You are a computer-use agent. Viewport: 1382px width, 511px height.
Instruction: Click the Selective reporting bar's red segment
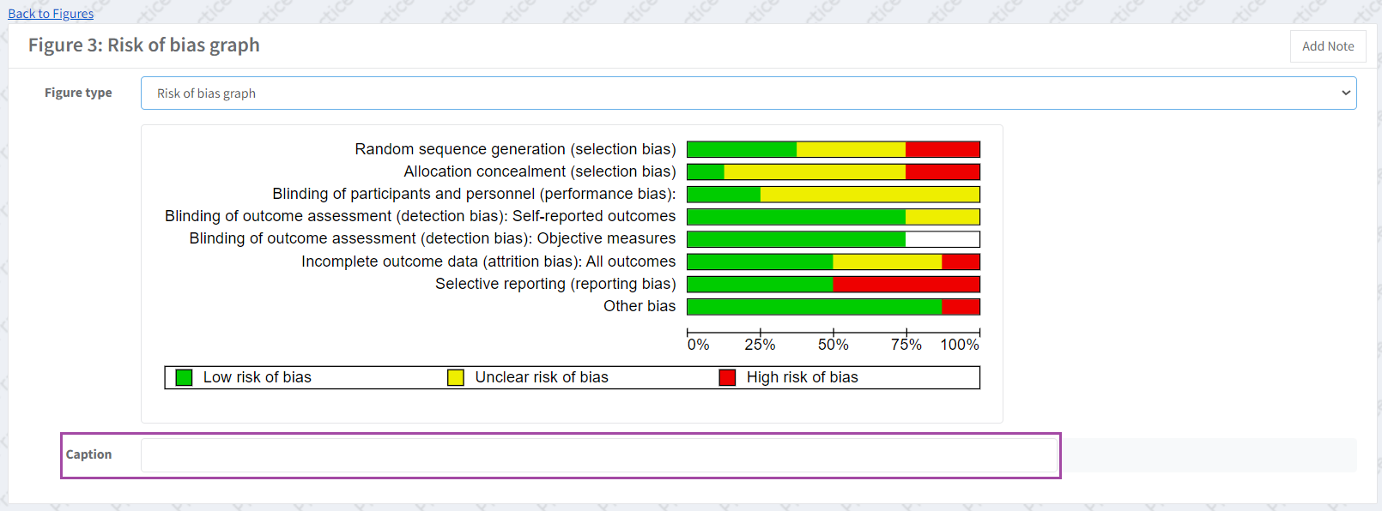click(x=906, y=284)
